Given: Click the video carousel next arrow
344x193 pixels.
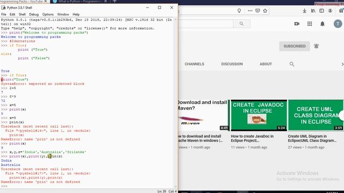Looking at the screenshot, I should coord(342,115).
